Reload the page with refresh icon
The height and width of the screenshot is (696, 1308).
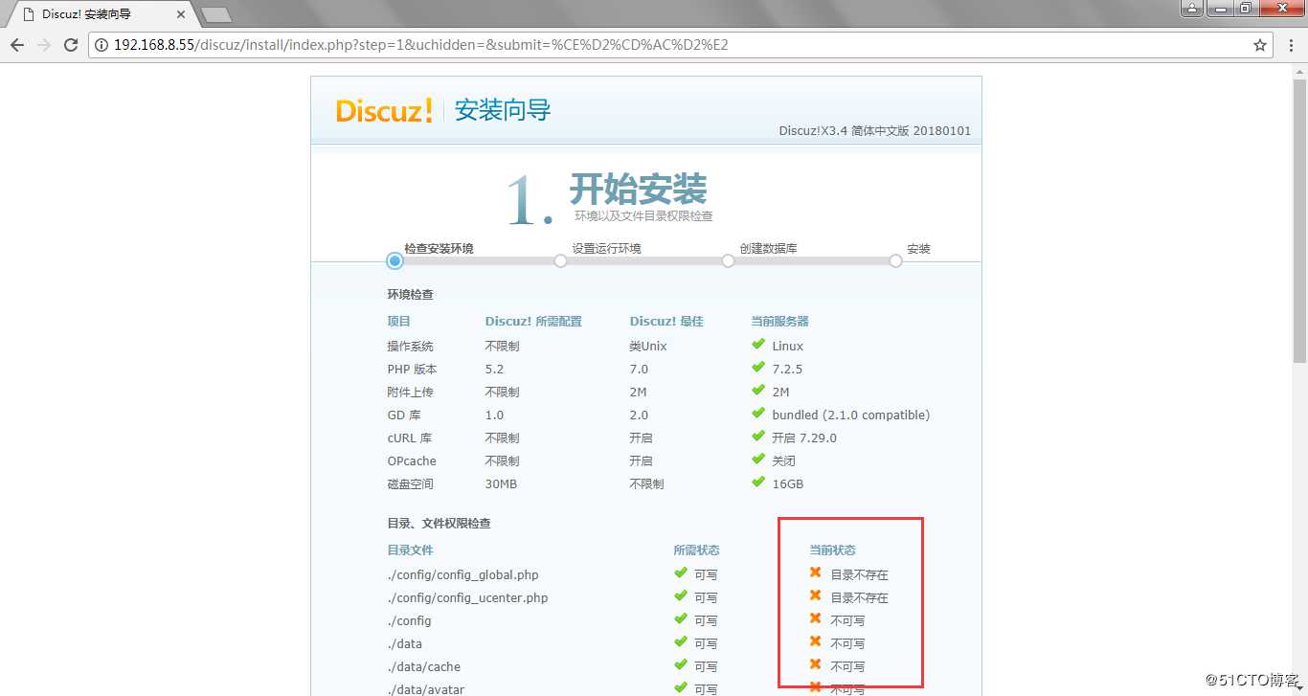(x=70, y=45)
